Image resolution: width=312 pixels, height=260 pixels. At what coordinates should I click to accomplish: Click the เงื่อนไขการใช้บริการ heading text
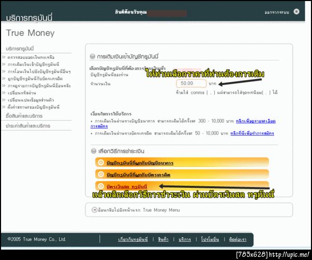(111, 114)
